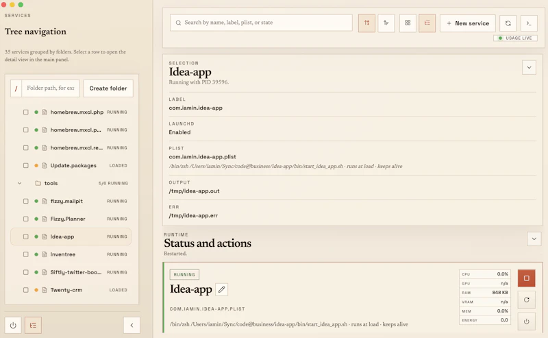Image resolution: width=548 pixels, height=338 pixels.
Task: Click the tools folder icon
Action: click(x=38, y=183)
